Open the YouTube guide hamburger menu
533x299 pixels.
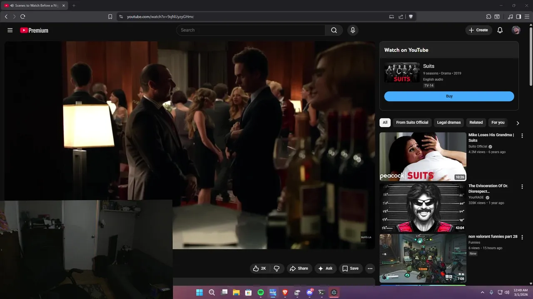pyautogui.click(x=10, y=30)
